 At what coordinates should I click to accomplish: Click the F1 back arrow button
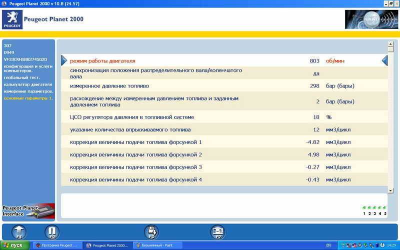tap(18, 231)
